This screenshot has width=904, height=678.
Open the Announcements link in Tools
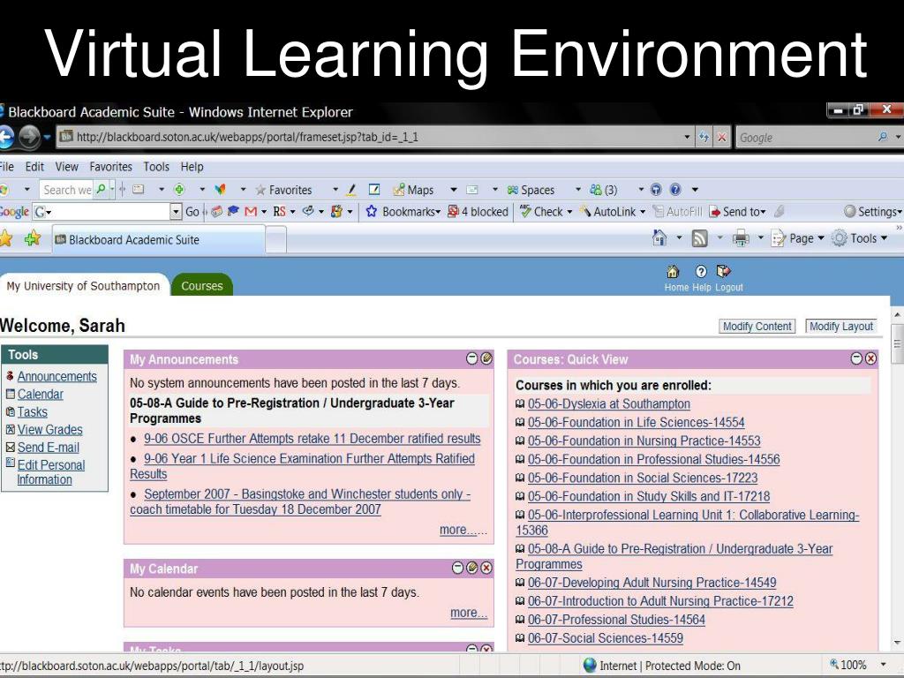coord(57,376)
